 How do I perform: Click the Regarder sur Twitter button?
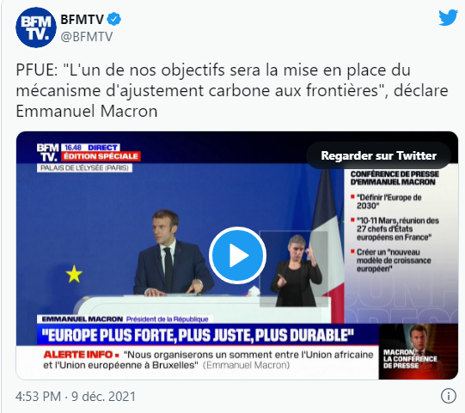(379, 155)
